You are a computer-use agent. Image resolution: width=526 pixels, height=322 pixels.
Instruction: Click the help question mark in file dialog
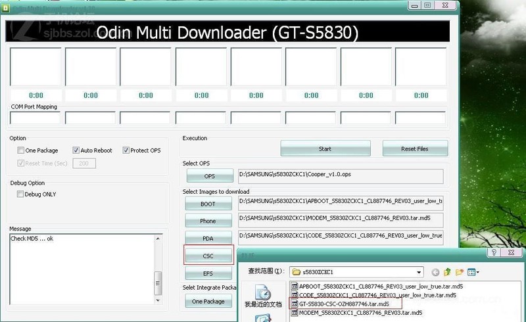tap(494, 252)
